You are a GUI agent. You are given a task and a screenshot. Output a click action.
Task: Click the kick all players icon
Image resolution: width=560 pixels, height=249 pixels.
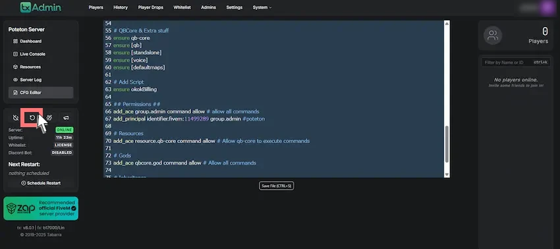(x=49, y=117)
